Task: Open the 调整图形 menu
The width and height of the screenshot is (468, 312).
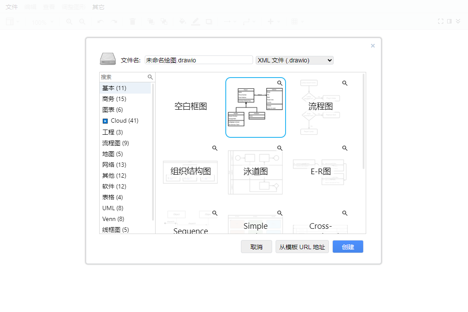Action: [73, 7]
